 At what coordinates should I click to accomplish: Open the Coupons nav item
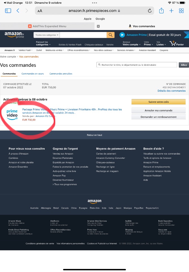(164, 50)
